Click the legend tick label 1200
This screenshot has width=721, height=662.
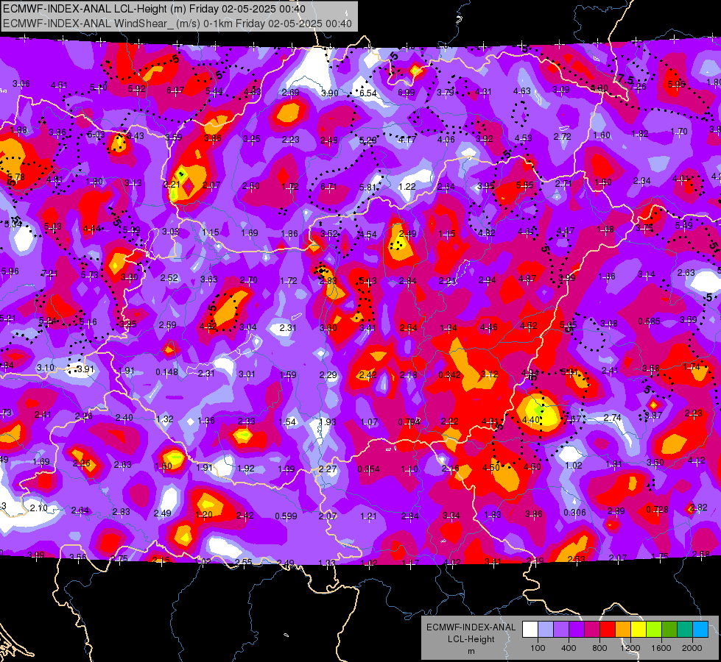pyautogui.click(x=630, y=648)
